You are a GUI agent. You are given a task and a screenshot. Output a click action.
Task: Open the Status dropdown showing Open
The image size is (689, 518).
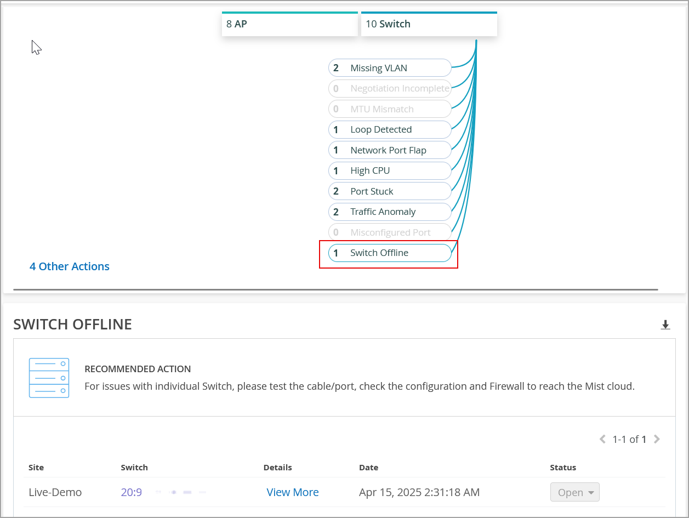pos(574,492)
